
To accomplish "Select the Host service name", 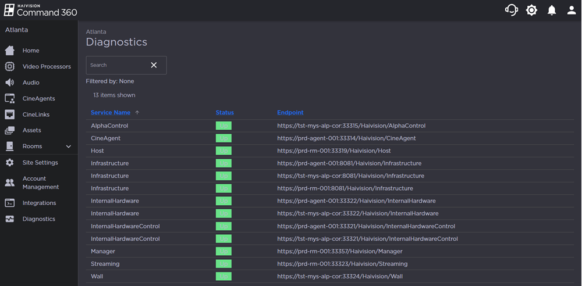I will click(98, 151).
